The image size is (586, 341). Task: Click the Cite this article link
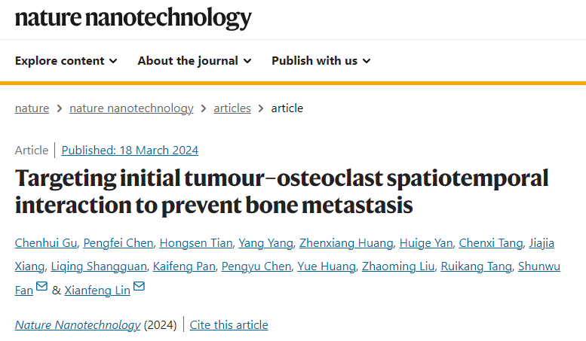[x=229, y=325]
